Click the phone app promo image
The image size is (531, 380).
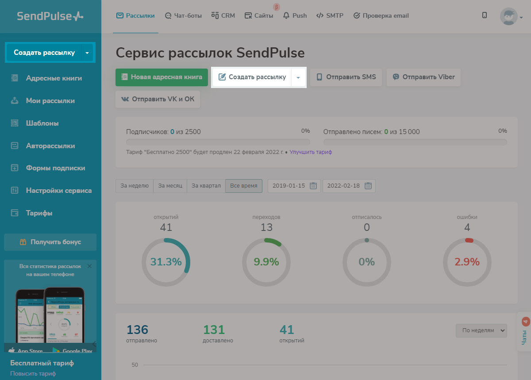click(50, 315)
